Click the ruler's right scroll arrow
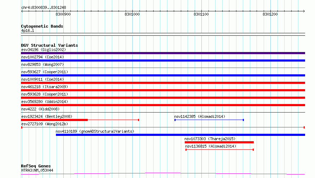315x178 pixels. 304,11
